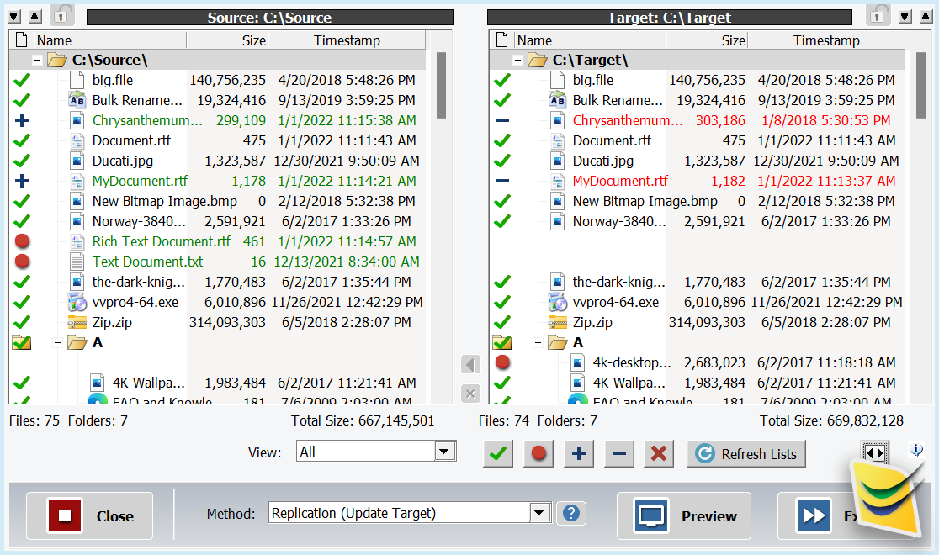The height and width of the screenshot is (555, 939).
Task: Open the Method dropdown list
Action: point(410,513)
